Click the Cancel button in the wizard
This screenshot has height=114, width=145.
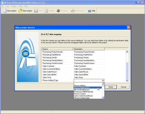[x=124, y=87]
